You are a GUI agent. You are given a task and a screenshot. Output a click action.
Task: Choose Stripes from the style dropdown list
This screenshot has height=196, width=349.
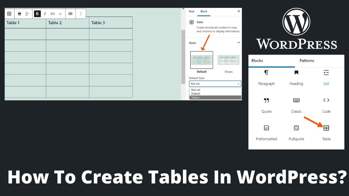pos(195,97)
